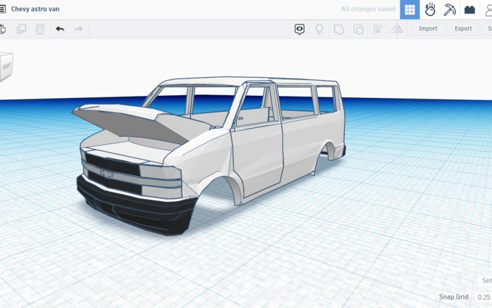Image resolution: width=492 pixels, height=308 pixels.
Task: Redo the last undone action
Action: (79, 29)
